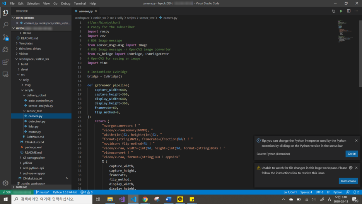Open the Source Control view

pos(5,37)
